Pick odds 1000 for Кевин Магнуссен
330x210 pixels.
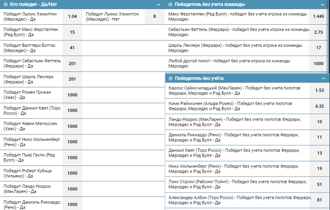pos(73,126)
